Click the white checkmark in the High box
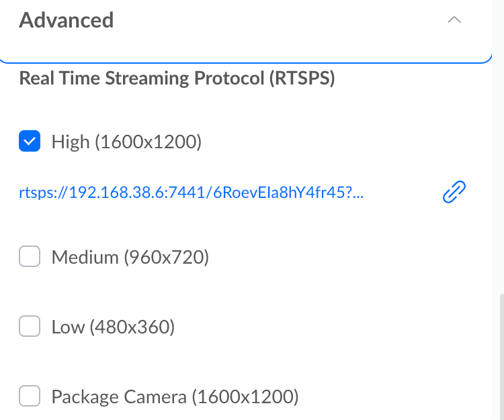Image resolution: width=504 pixels, height=420 pixels. 30,142
